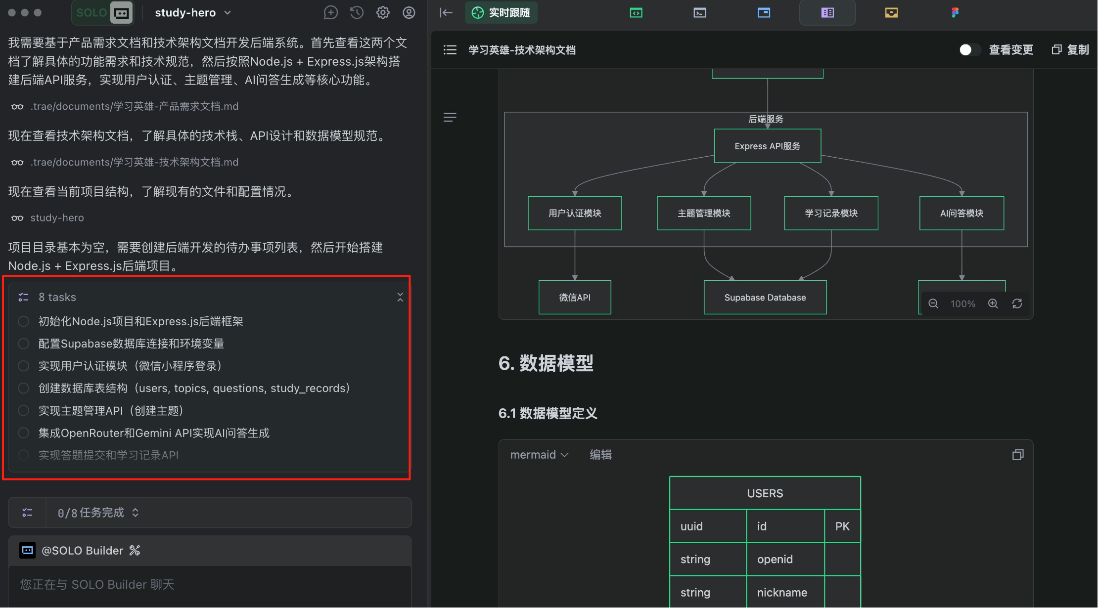Toggle the 查看变更 switch
This screenshot has height=608, width=1098.
969,50
